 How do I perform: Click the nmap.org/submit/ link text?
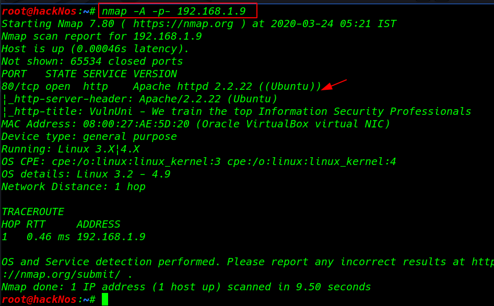point(61,275)
